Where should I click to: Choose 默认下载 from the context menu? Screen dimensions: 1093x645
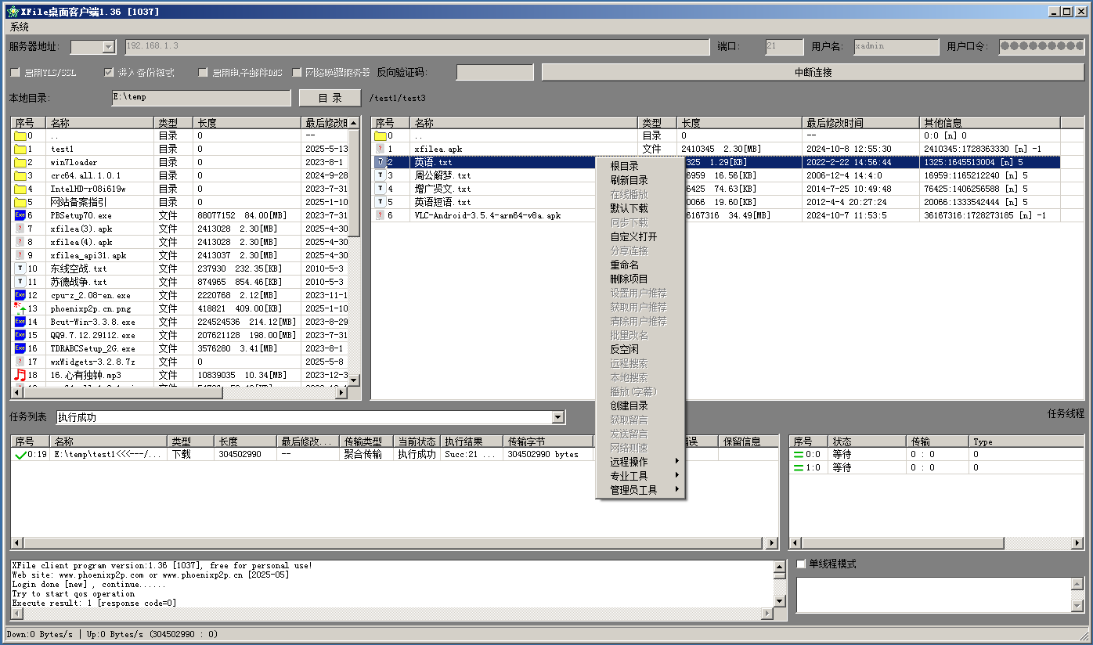point(629,208)
